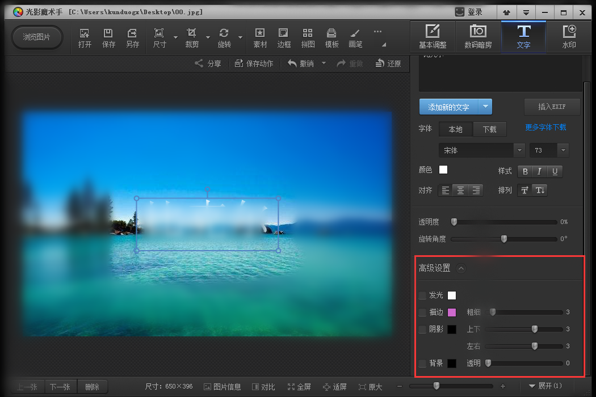596x397 pixels.
Task: Select the 下载 font tab
Action: (x=490, y=129)
